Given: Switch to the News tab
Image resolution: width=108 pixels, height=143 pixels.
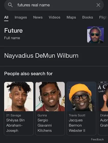Looking at the screenshot, I should click(38, 17).
